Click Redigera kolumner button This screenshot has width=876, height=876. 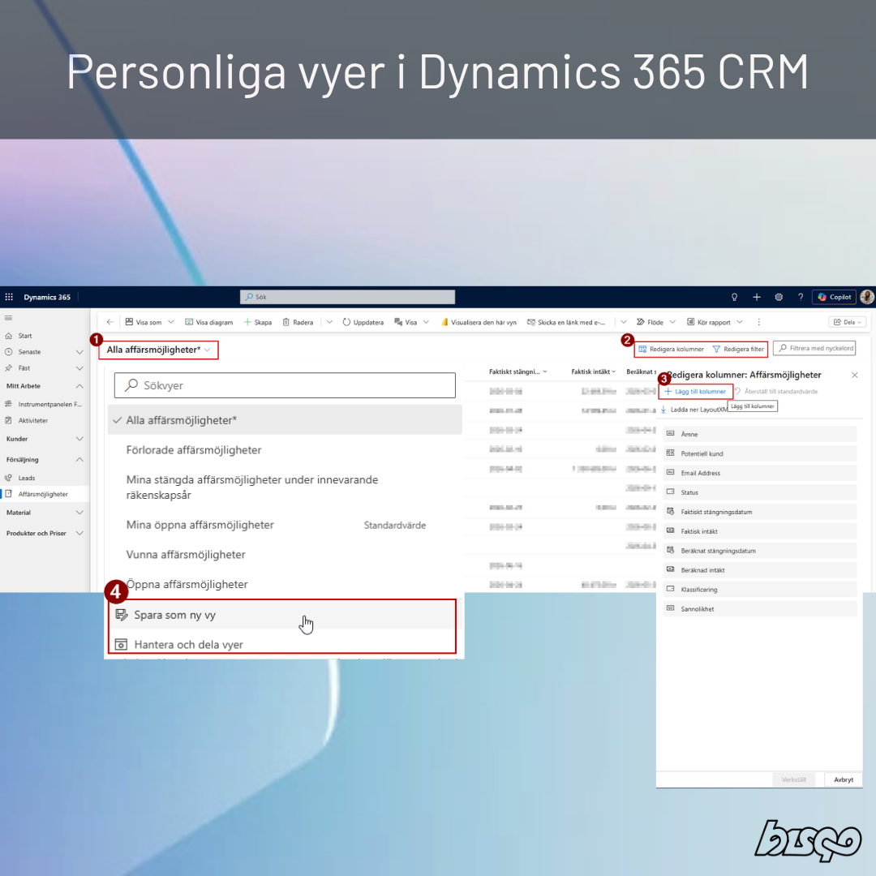(671, 349)
